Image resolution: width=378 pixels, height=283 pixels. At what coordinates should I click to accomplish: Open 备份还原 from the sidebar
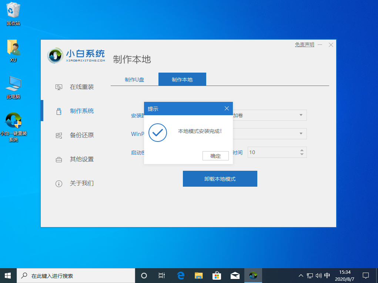[x=81, y=135]
